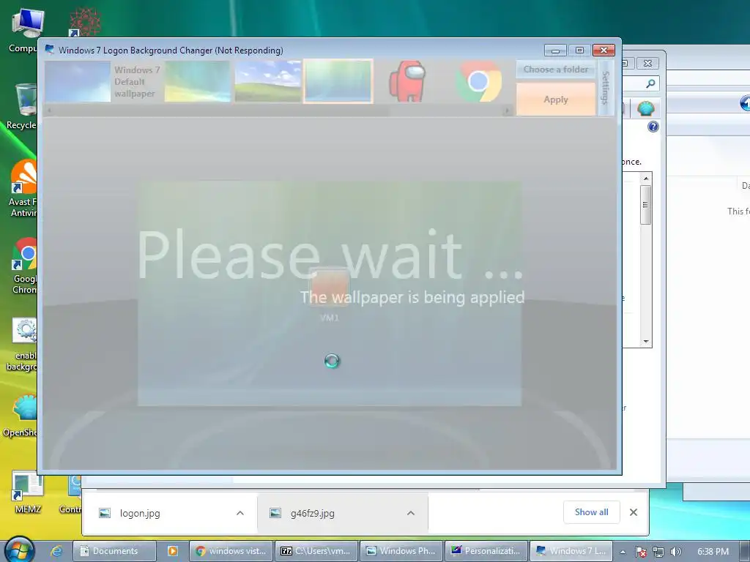Click the OpenShell shell icon in back window toolbar

point(646,108)
